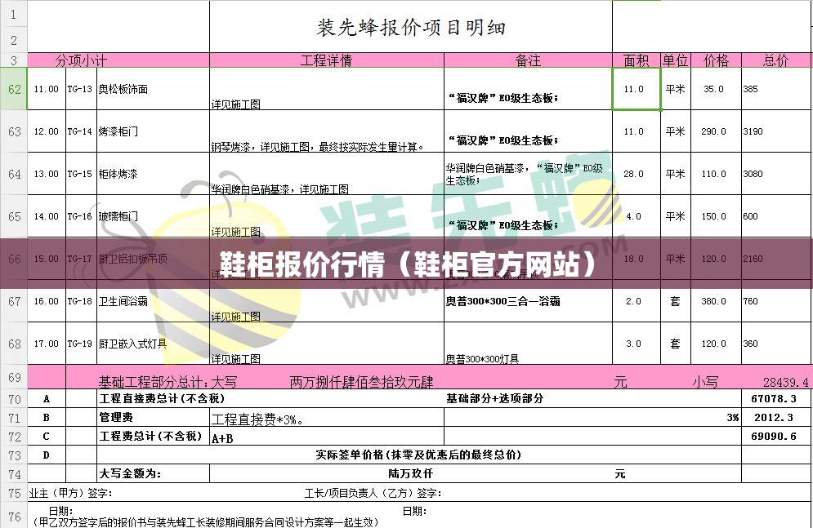The image size is (813, 528).
Task: Click the area cell 4.0
Action: click(x=637, y=216)
